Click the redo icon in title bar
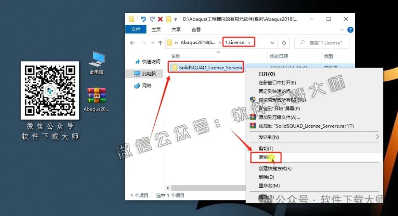This screenshot has height=216, width=398. pos(152,19)
